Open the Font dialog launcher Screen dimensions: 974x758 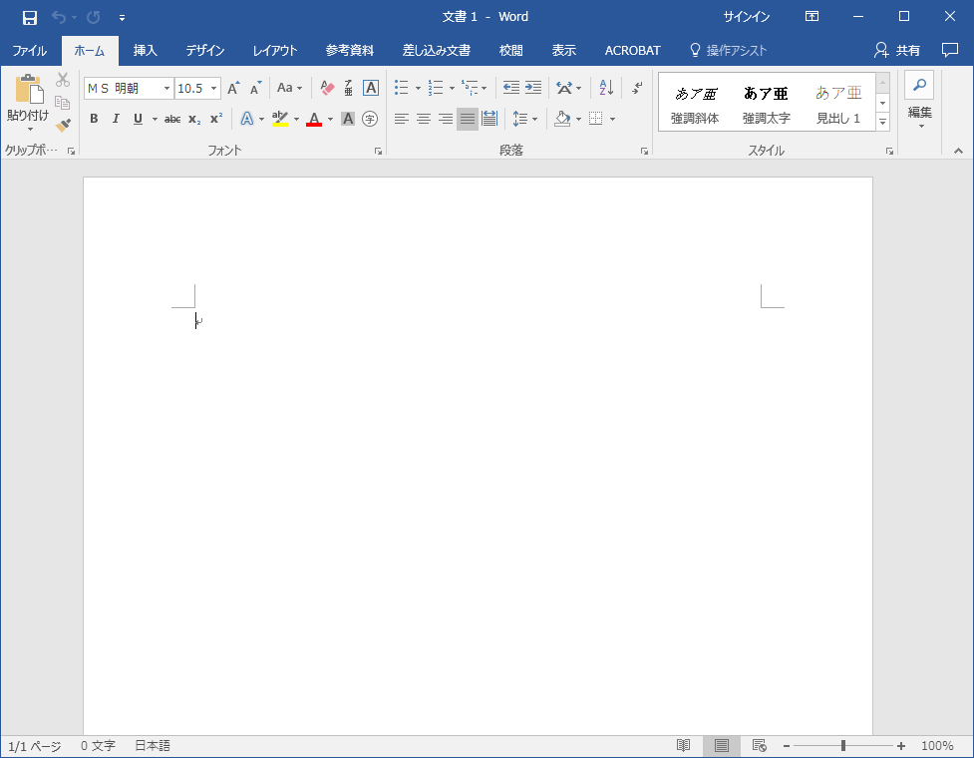(378, 151)
